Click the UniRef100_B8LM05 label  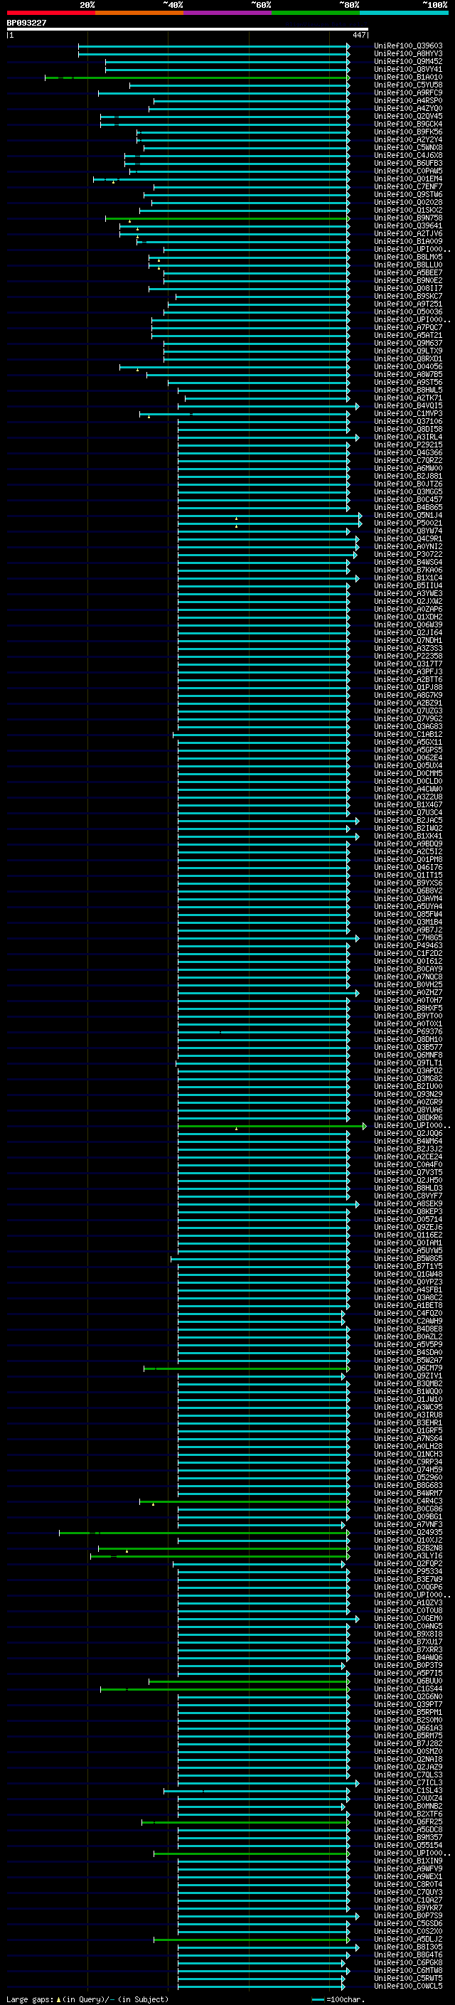point(407,257)
